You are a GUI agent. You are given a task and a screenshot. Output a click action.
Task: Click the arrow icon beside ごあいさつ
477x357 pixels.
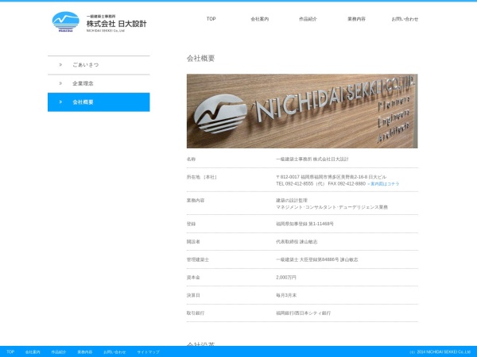click(60, 65)
